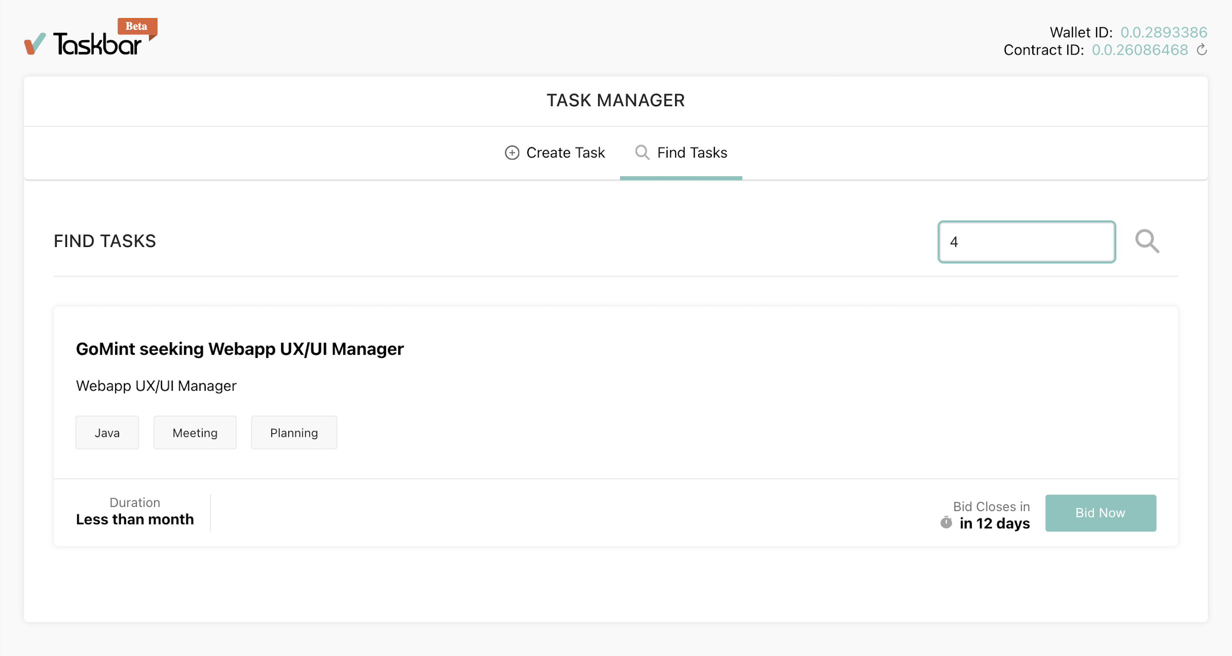Click the Less than month duration label
This screenshot has height=656, width=1232.
135,519
